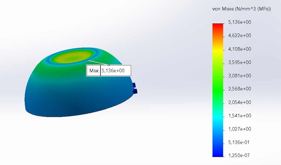The width and height of the screenshot is (281, 165).
Task: Click the 5,136e-01 legend label
Action: tap(239, 142)
